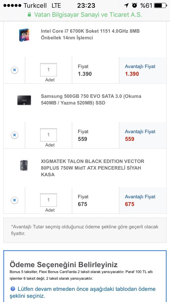Edit quantity field for Intel i7 6700K

click(48, 70)
